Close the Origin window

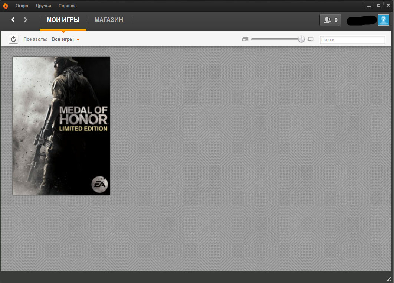tap(388, 5)
